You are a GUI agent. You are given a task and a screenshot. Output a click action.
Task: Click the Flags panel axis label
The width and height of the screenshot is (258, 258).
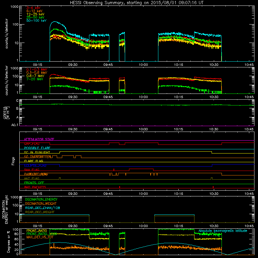click(x=13, y=161)
